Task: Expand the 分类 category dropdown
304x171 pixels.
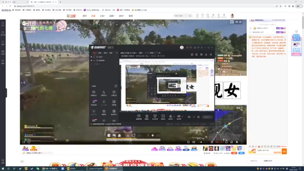Action: 102,16
